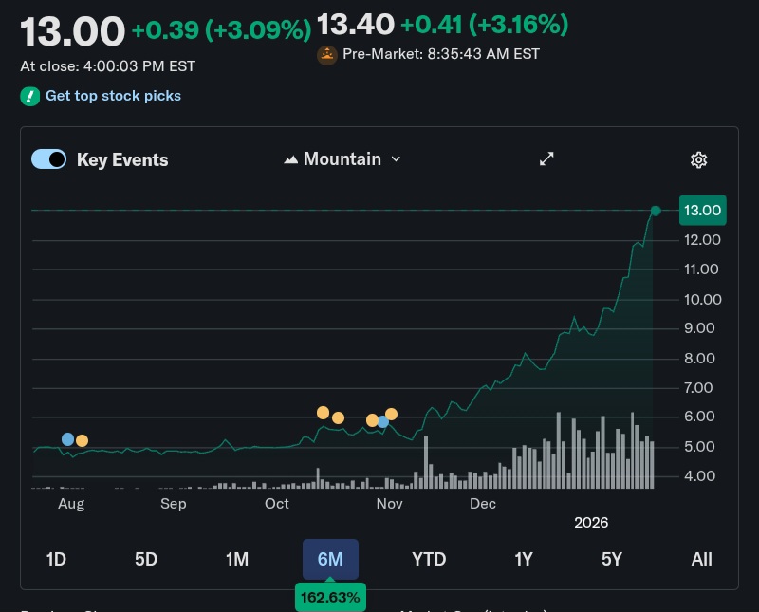The width and height of the screenshot is (759, 612).
Task: Toggle the Key Events switch
Action: (x=49, y=159)
